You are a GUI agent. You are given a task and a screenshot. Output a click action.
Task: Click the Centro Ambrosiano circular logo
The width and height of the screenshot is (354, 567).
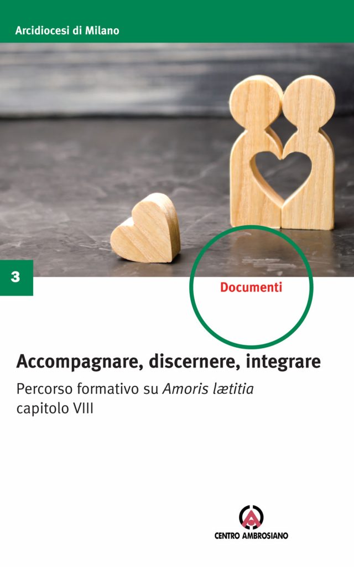(x=252, y=518)
